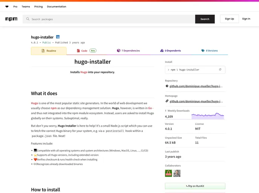The width and height of the screenshot is (259, 193).
Task: Click the Versions tags icon
Action: click(x=203, y=51)
